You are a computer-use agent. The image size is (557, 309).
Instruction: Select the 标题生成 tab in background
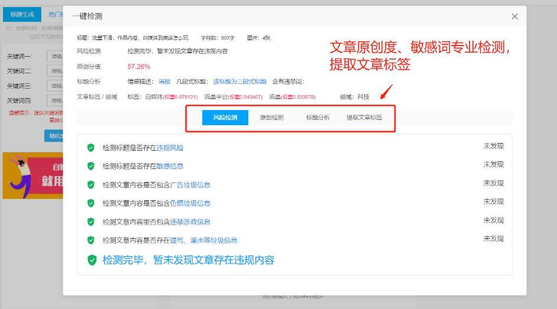pos(22,14)
